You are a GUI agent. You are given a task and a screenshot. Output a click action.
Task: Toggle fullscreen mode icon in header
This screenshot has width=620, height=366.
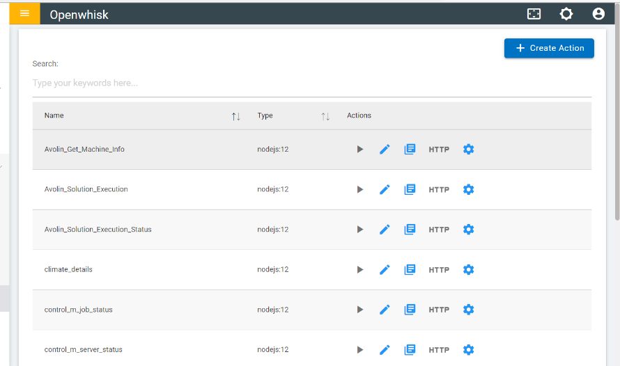tap(534, 14)
